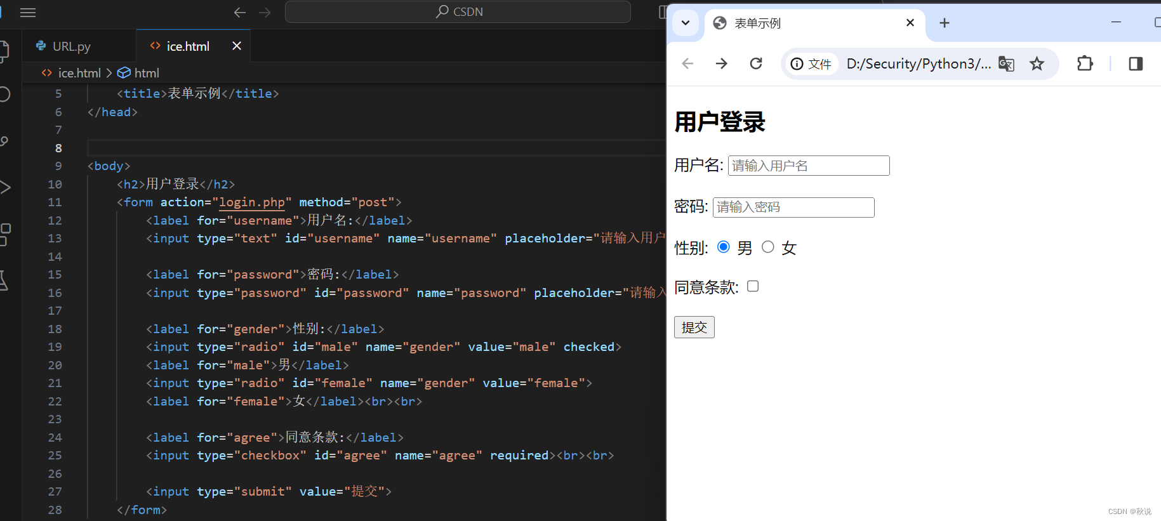Viewport: 1161px width, 521px height.
Task: Open the Run and Debug activity icon
Action: click(x=5, y=187)
